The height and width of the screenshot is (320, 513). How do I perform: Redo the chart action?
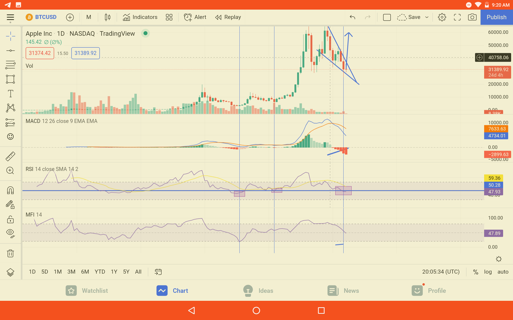[x=368, y=17]
